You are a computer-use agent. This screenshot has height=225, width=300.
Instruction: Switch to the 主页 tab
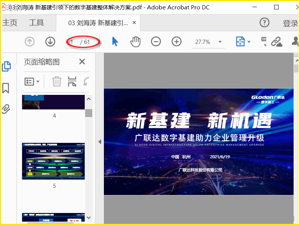[10, 22]
